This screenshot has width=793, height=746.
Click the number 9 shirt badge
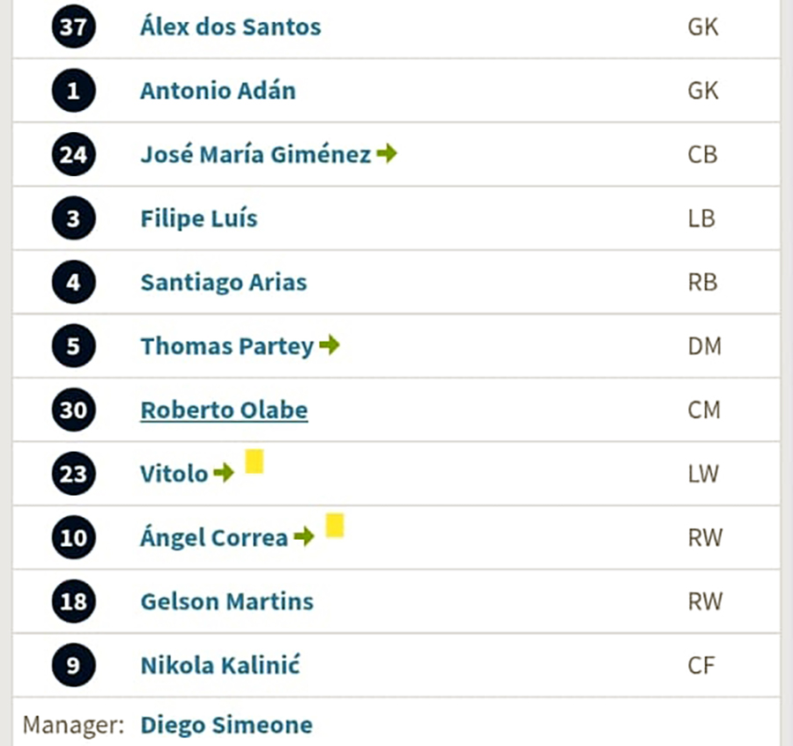73,665
